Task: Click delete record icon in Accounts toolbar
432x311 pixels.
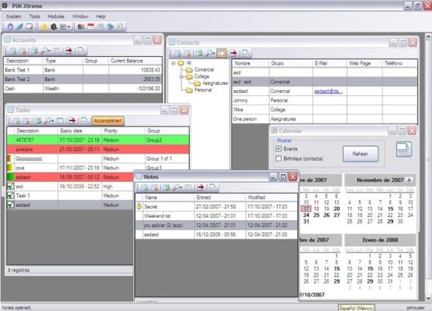Action: pos(23,51)
